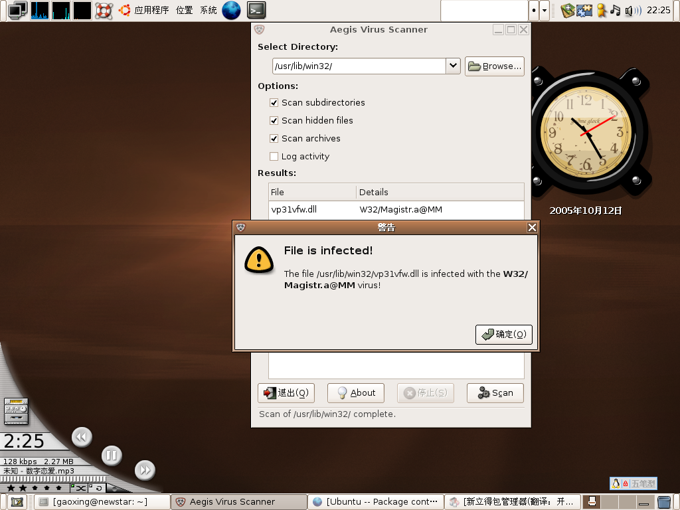Open the small arrow dropdown in top panel
Viewport: 680px width, 510px height.
point(545,11)
